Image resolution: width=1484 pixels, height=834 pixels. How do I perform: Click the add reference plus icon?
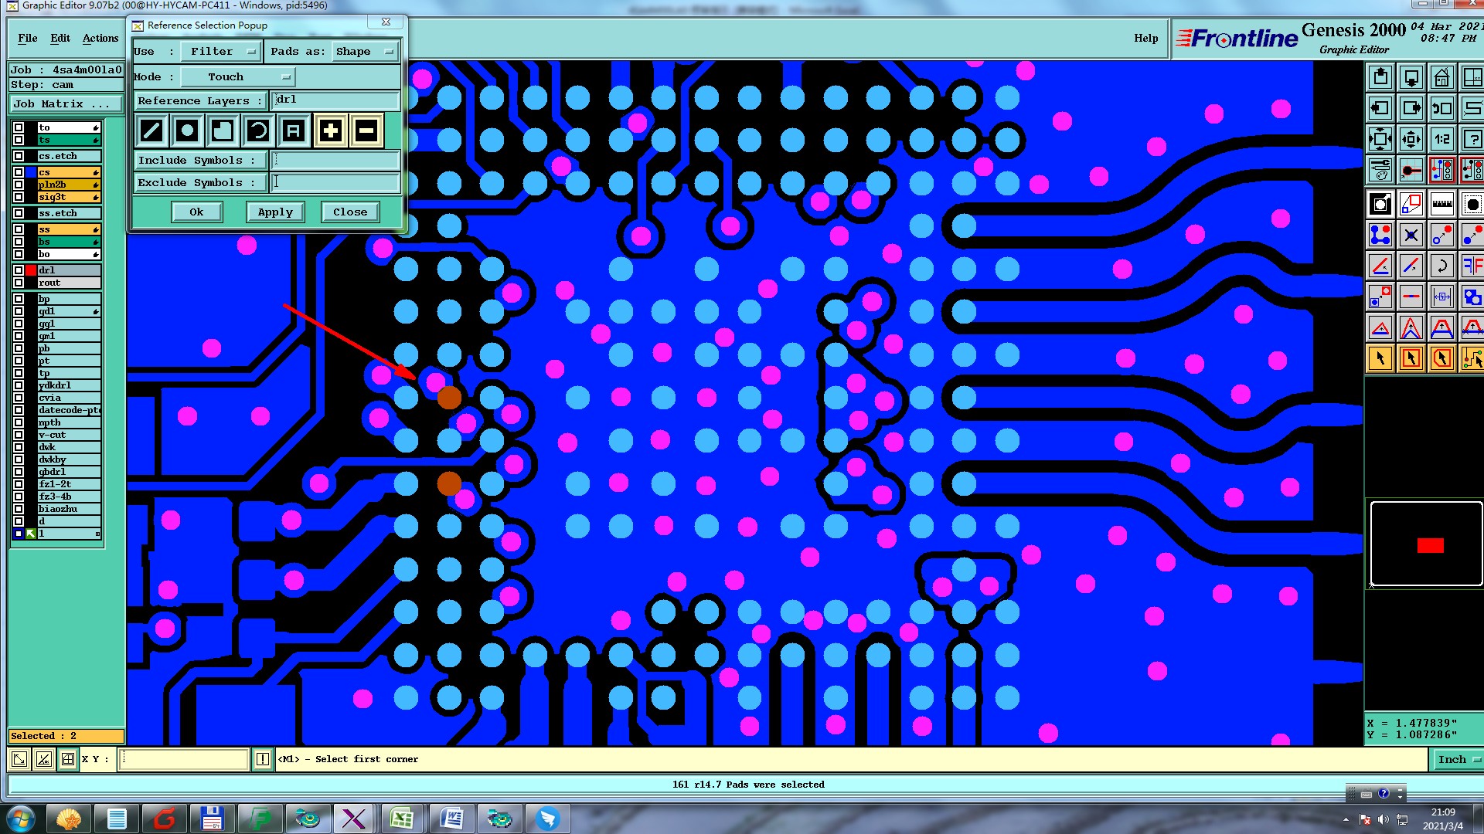(x=330, y=131)
